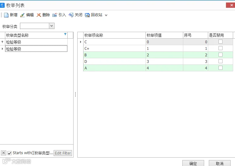The image size is (235, 166).
Task: Click the filter funnel in 枚举类型名称 header
Action: [65, 34]
